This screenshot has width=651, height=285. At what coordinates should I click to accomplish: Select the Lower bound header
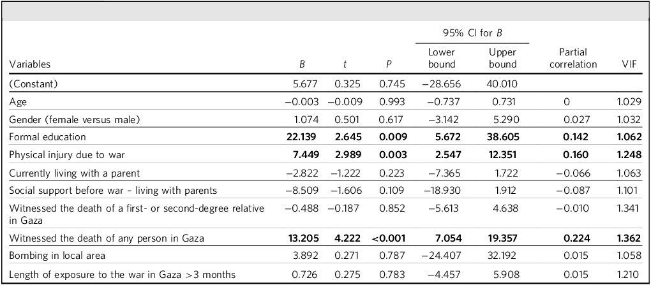(x=442, y=58)
